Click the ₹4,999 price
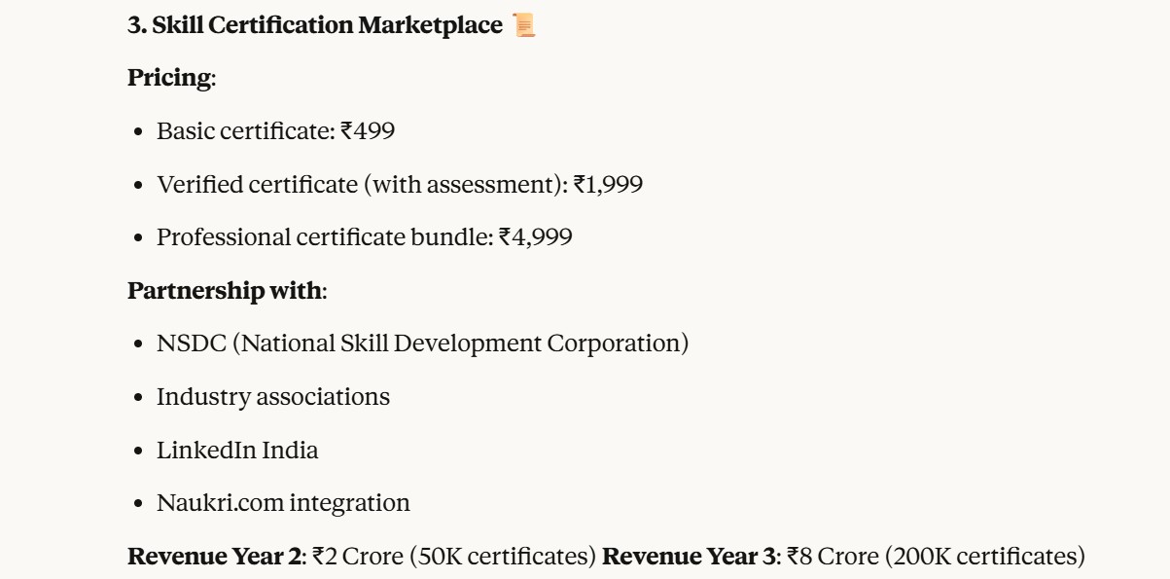The image size is (1170, 579). pyautogui.click(x=536, y=237)
